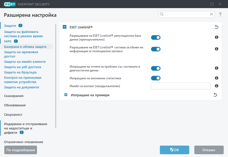This screenshot has height=157, width=228.
Task: Click По подразбиране to restore defaults
Action: click(21, 150)
